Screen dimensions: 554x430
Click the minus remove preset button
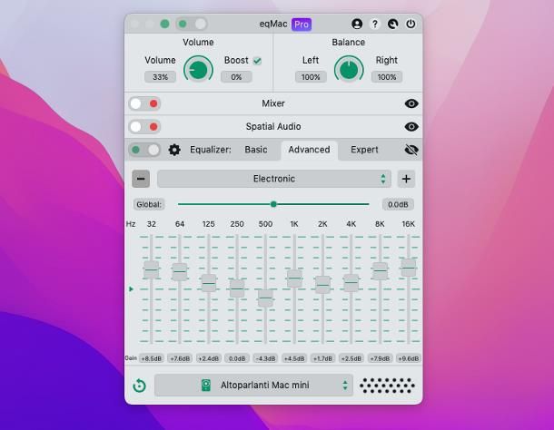coord(141,179)
